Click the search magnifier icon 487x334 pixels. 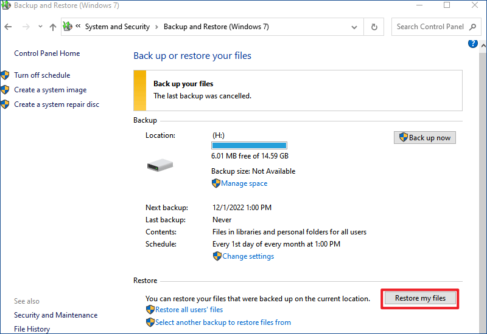click(473, 27)
